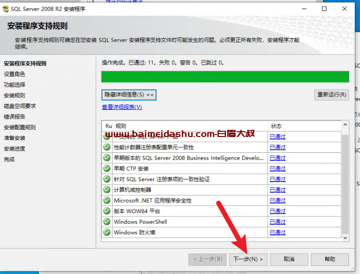Click the rules list vertical scrollbar thumb
Image resolution: width=360 pixels, height=274 pixels.
coord(345,184)
